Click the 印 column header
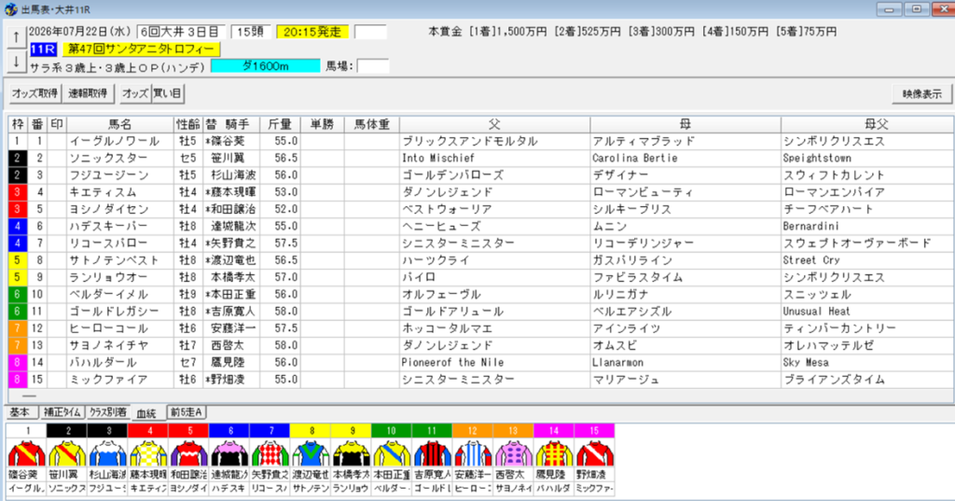955x501 pixels. pyautogui.click(x=57, y=124)
